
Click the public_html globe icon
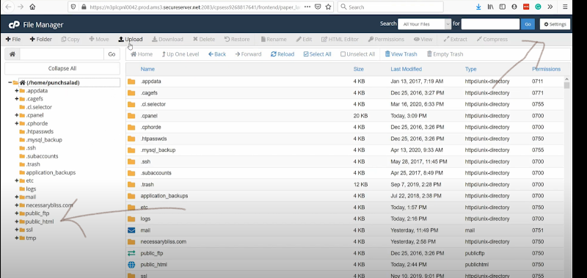131,265
